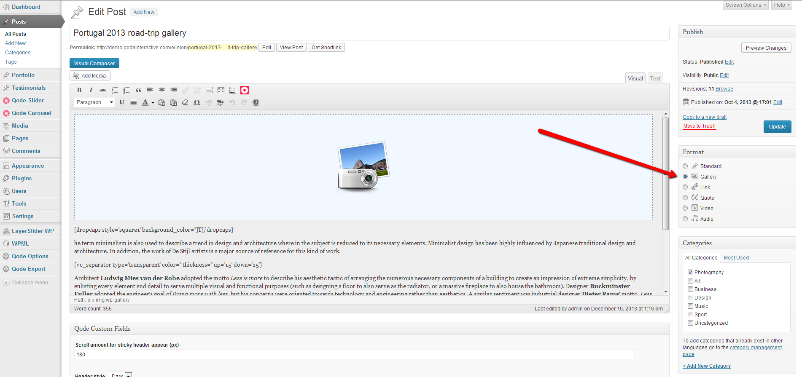The height and width of the screenshot is (377, 802).
Task: Select the Standard post format
Action: (x=685, y=166)
